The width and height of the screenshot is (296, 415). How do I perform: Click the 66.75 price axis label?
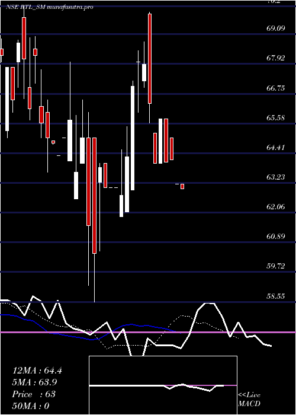276,88
